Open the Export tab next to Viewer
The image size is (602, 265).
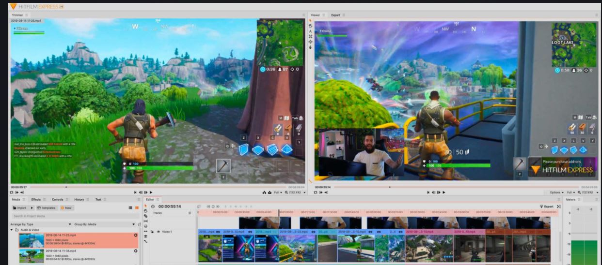pos(335,15)
